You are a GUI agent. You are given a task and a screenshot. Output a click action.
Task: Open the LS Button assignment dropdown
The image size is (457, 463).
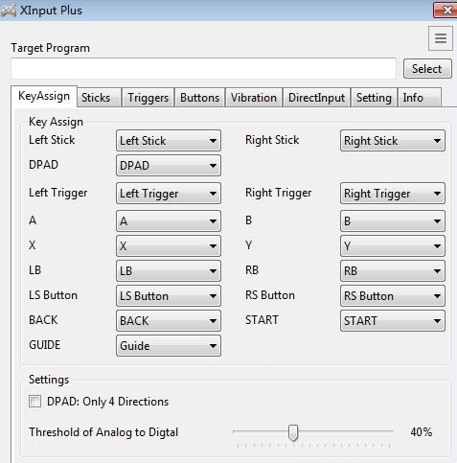click(x=169, y=295)
